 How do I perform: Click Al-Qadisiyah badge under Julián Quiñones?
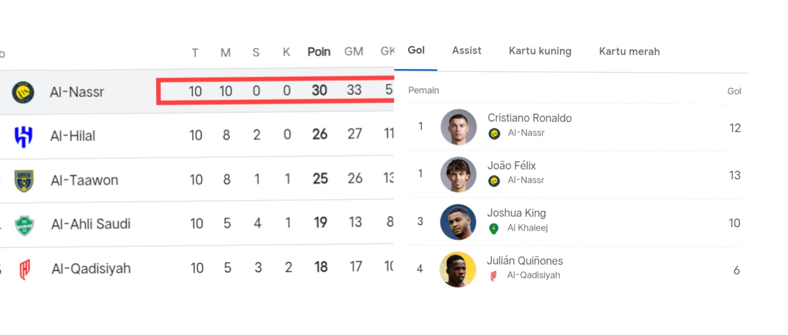coord(494,276)
